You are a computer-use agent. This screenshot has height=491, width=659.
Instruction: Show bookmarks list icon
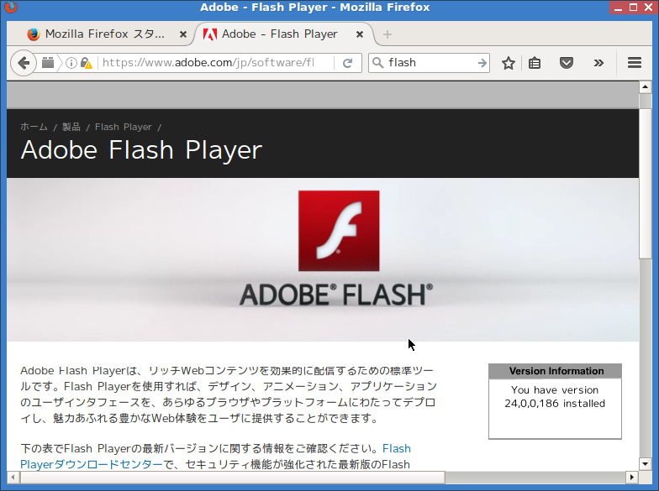pos(535,63)
